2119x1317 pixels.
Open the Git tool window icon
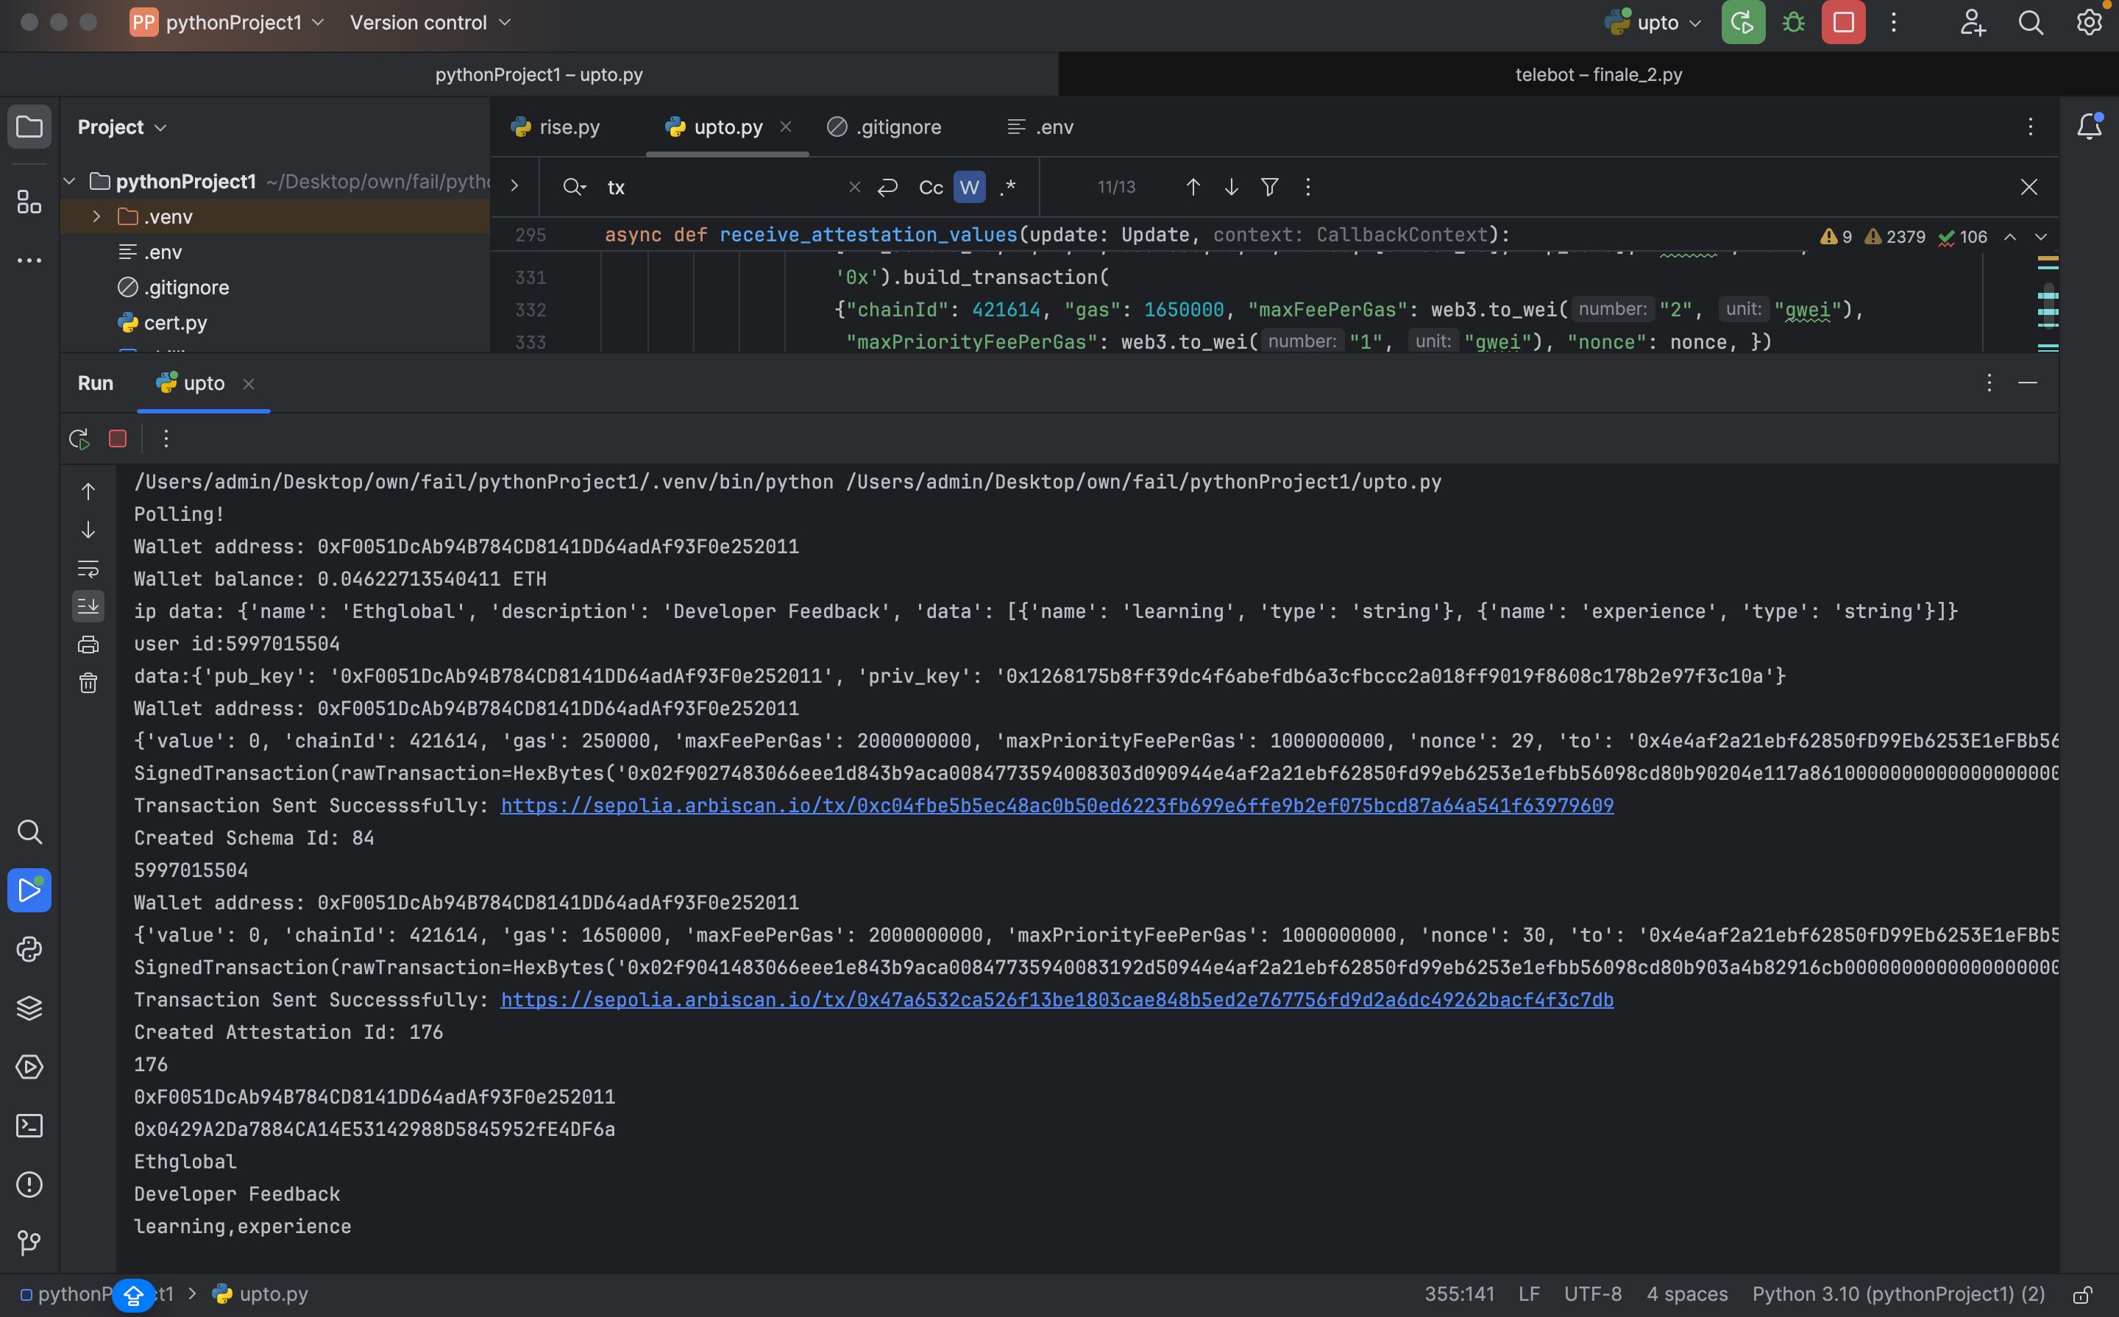[29, 1243]
